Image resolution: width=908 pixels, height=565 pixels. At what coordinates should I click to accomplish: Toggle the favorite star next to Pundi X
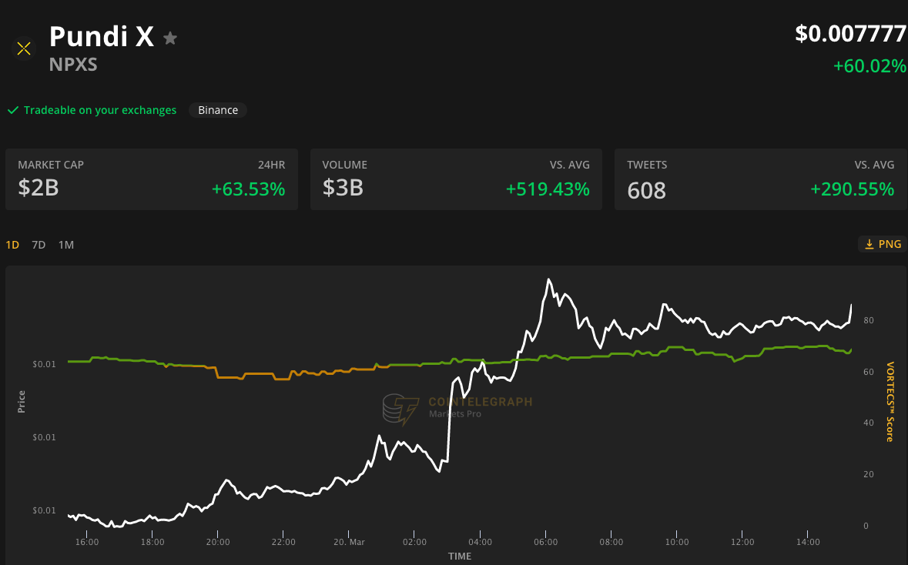[170, 38]
